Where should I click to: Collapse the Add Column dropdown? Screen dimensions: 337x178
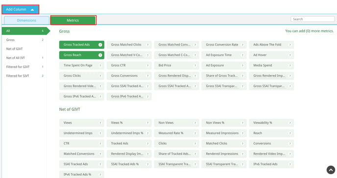(21, 9)
